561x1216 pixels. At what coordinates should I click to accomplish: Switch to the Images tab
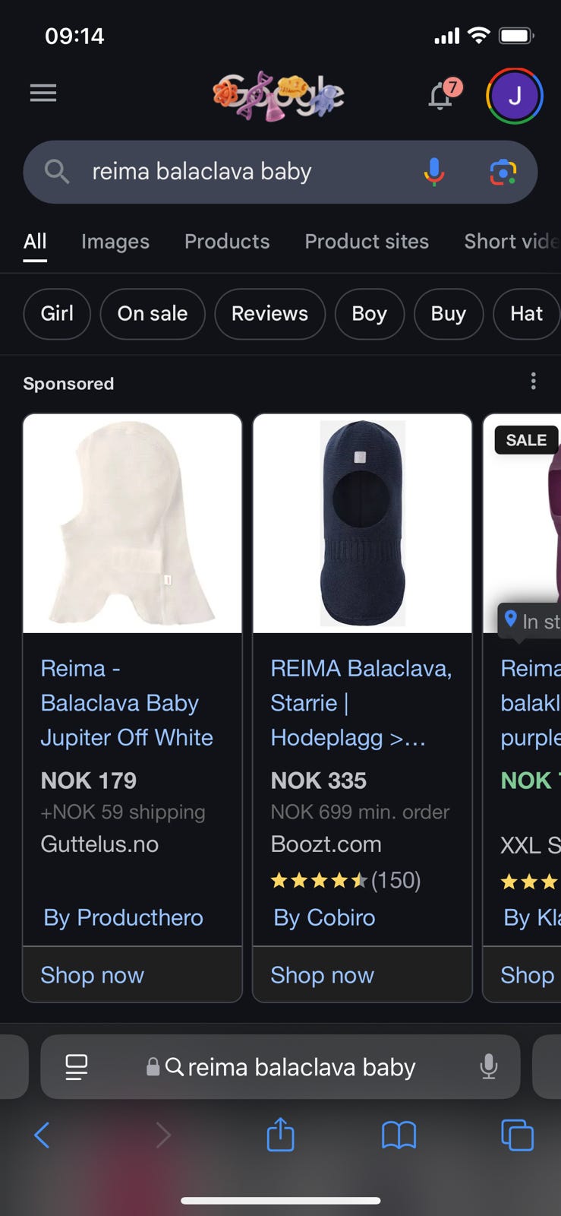coord(115,242)
